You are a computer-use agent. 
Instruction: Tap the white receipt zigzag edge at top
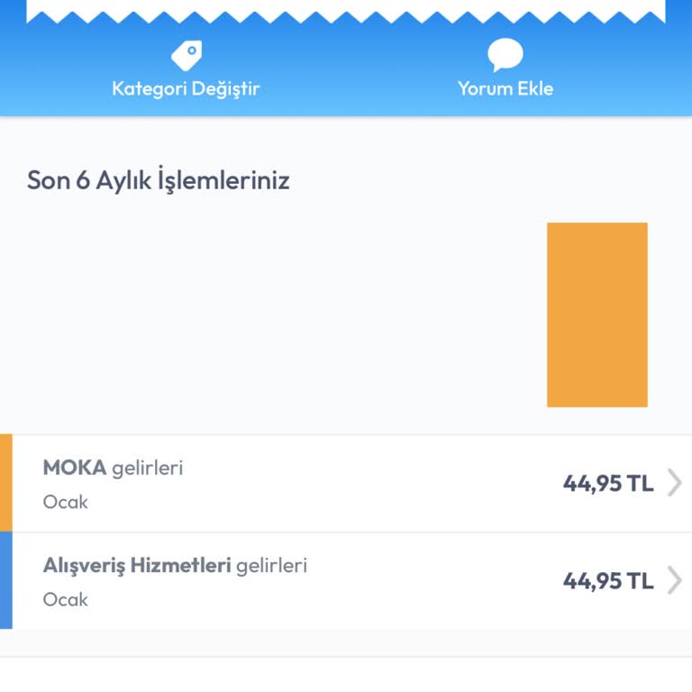(346, 10)
